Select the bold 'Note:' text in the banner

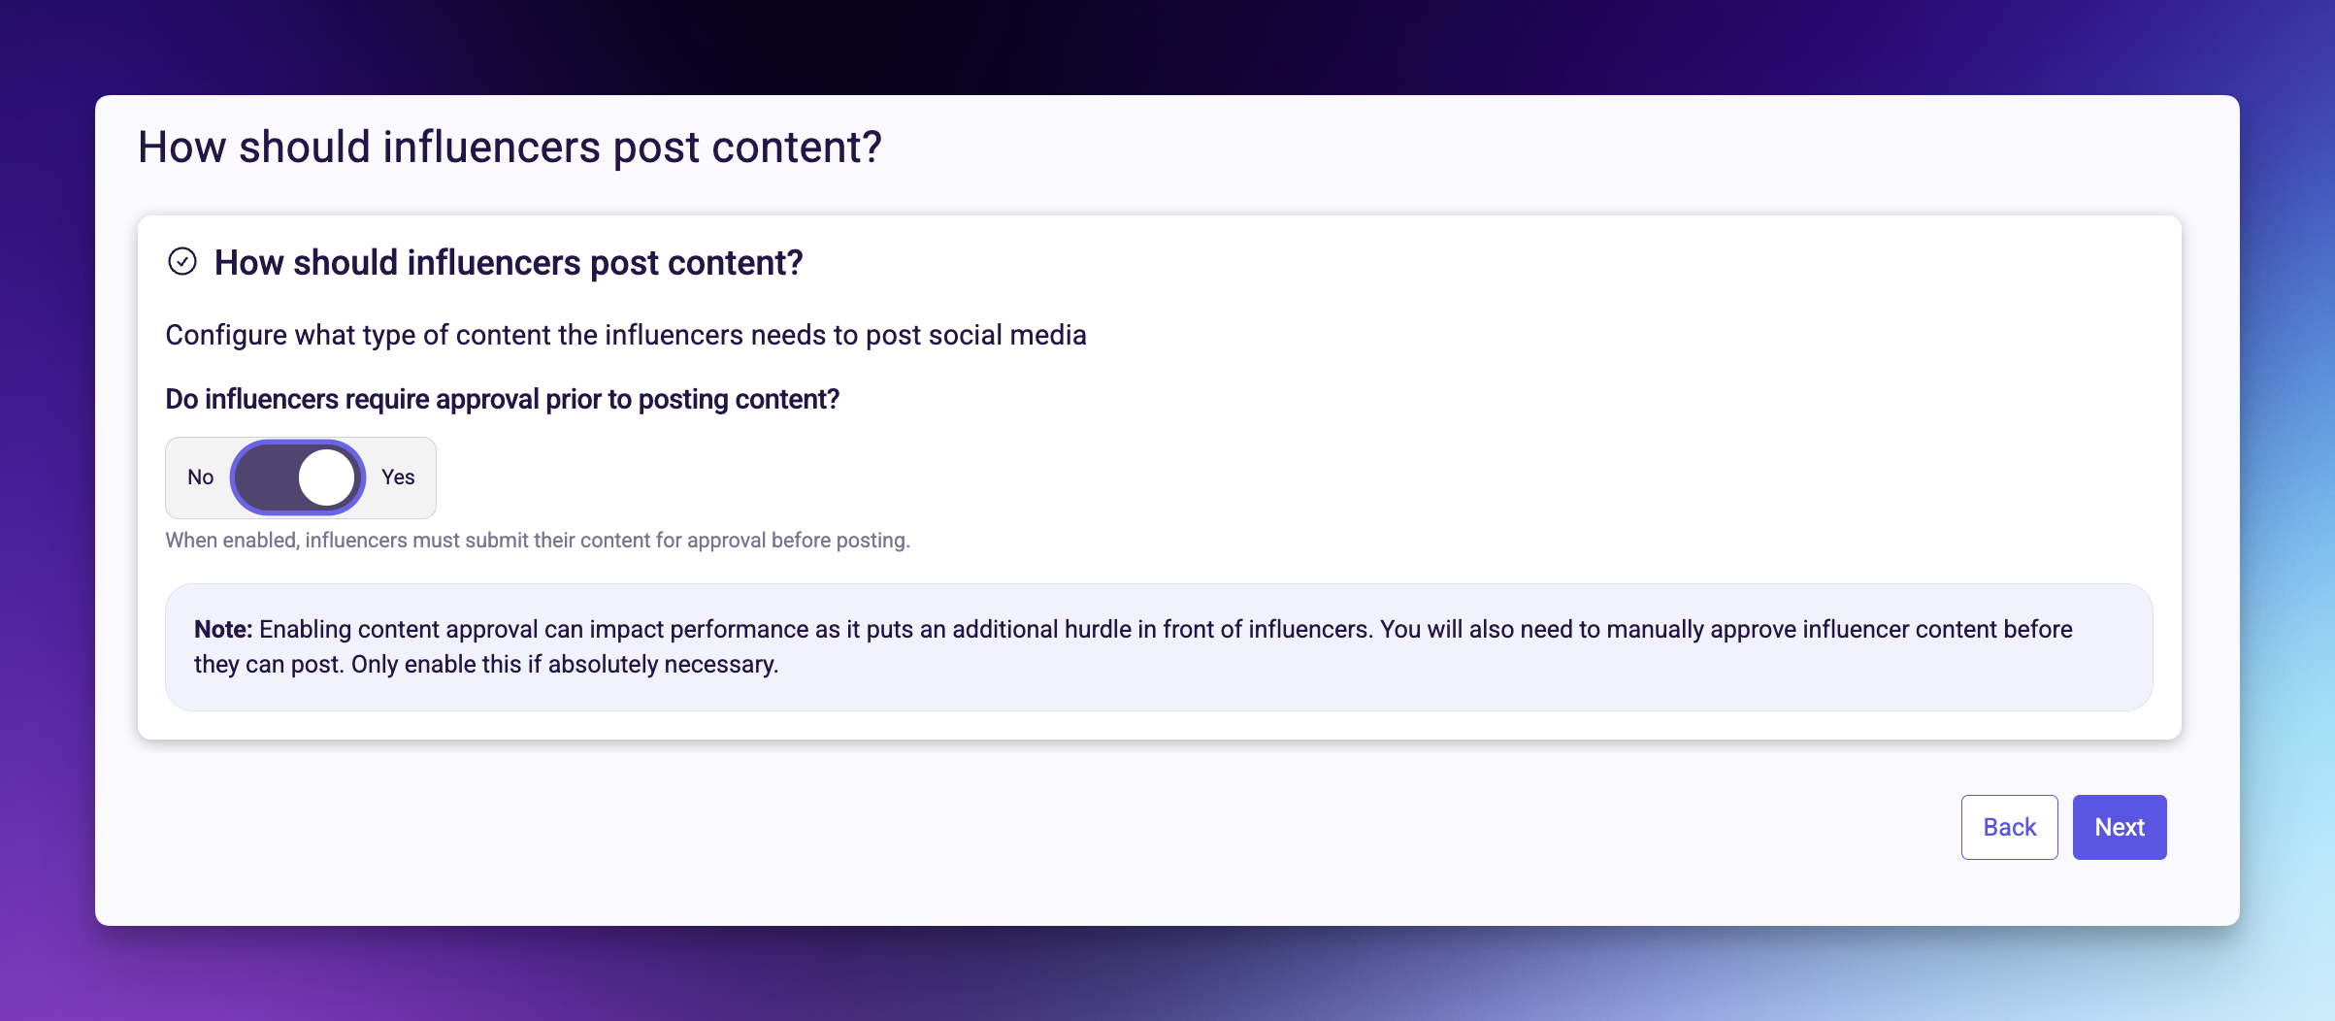pyautogui.click(x=222, y=629)
